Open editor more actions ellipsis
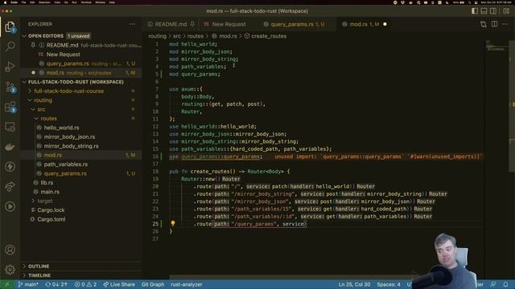Screen dimensions: 515x289 pyautogui.click(x=505, y=24)
